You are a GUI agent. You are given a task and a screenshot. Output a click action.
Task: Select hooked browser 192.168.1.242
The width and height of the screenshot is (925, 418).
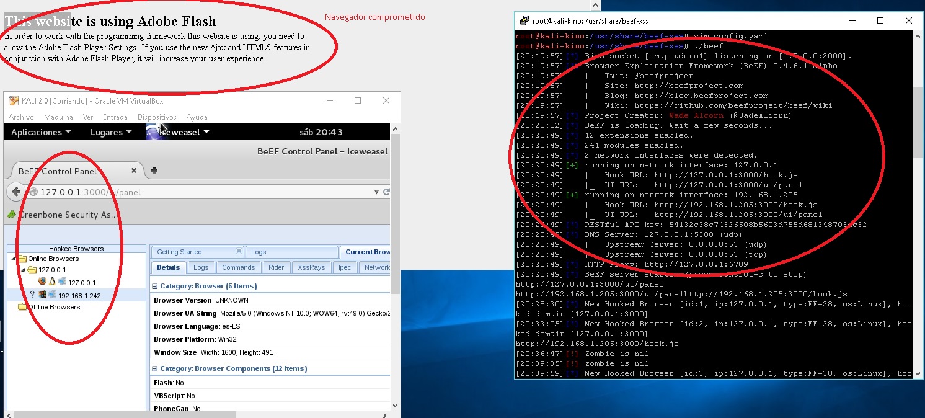click(x=79, y=296)
